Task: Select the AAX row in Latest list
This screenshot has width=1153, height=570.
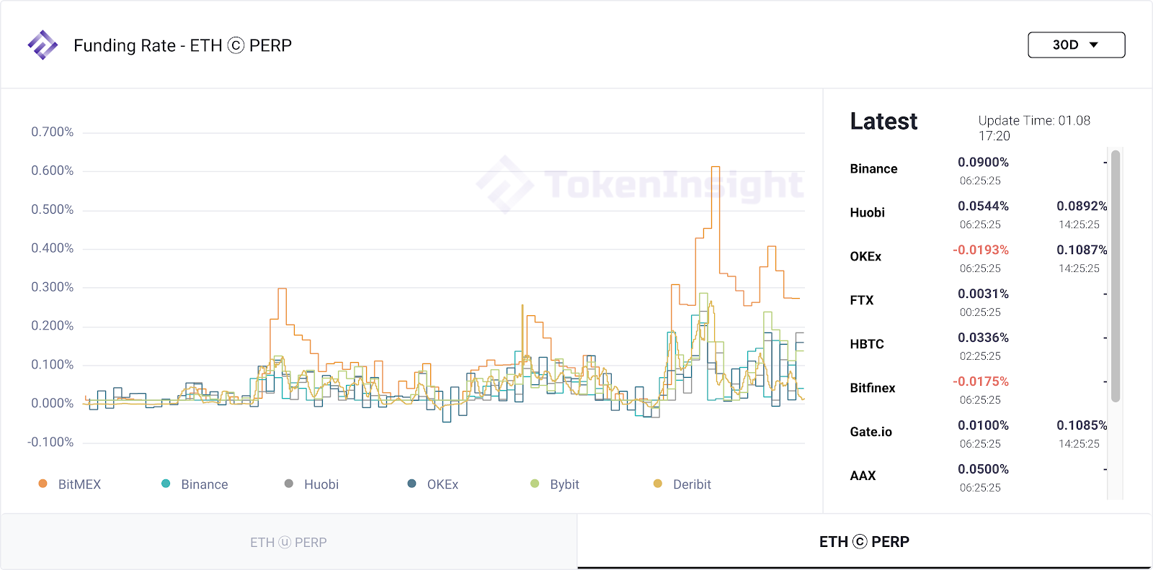Action: coord(978,477)
